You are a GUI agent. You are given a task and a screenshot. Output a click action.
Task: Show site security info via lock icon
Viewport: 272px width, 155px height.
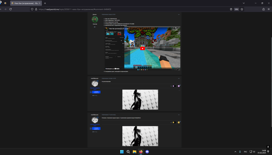click(x=36, y=9)
